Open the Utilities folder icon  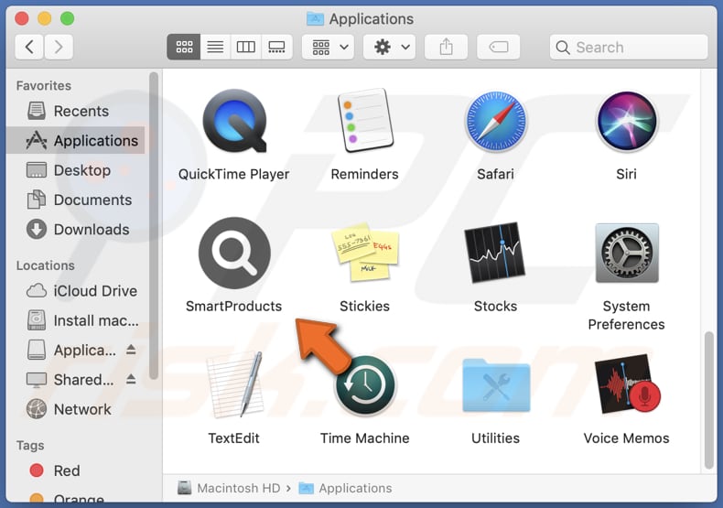[496, 385]
